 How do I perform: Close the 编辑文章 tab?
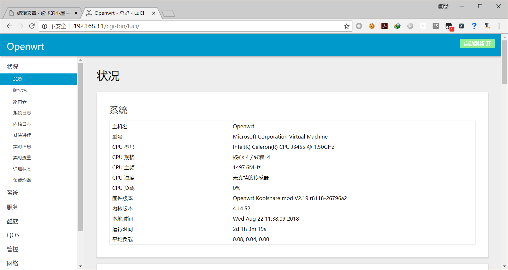pyautogui.click(x=76, y=13)
